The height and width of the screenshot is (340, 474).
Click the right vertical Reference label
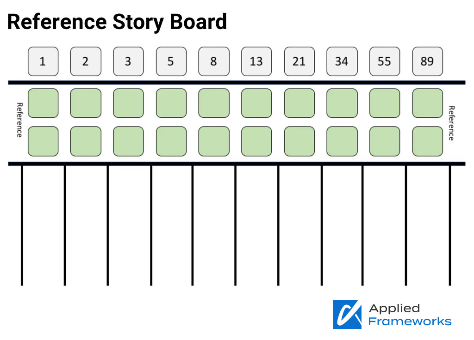click(x=451, y=123)
